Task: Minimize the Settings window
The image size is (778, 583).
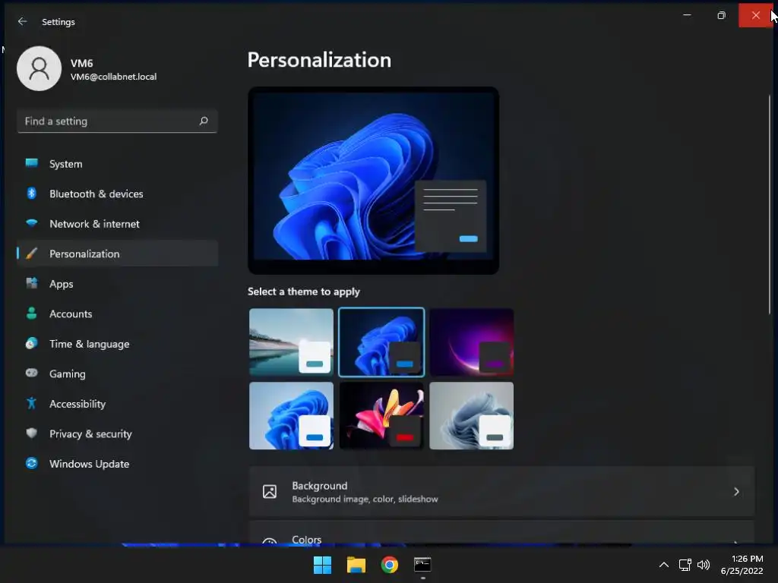Action: click(687, 15)
